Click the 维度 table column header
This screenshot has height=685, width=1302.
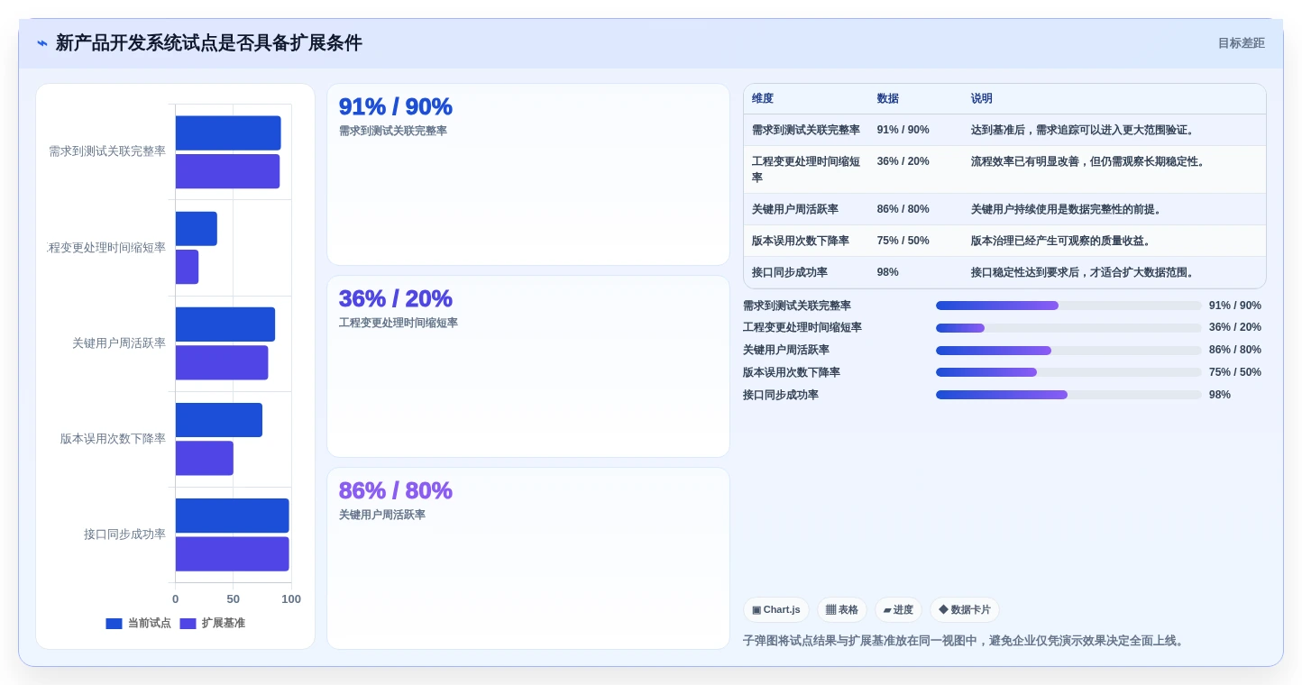[763, 99]
